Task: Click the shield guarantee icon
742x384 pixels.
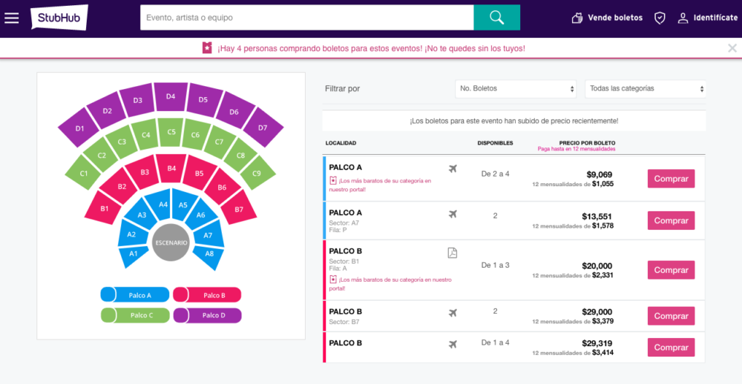Action: click(x=659, y=18)
